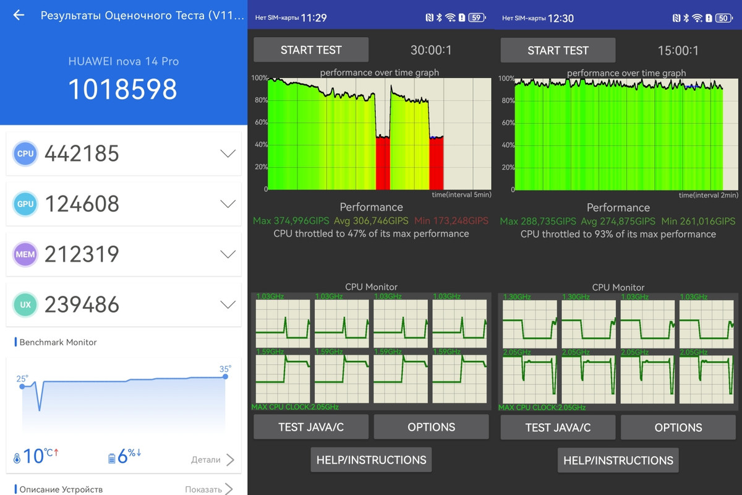Tap the 30:00:1 timer value

click(x=432, y=50)
